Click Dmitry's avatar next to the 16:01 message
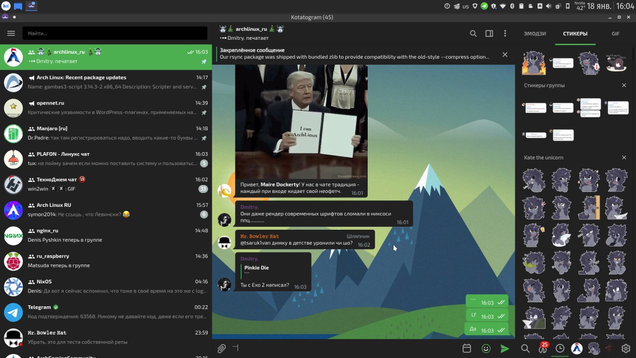636x358 pixels. coord(225,220)
